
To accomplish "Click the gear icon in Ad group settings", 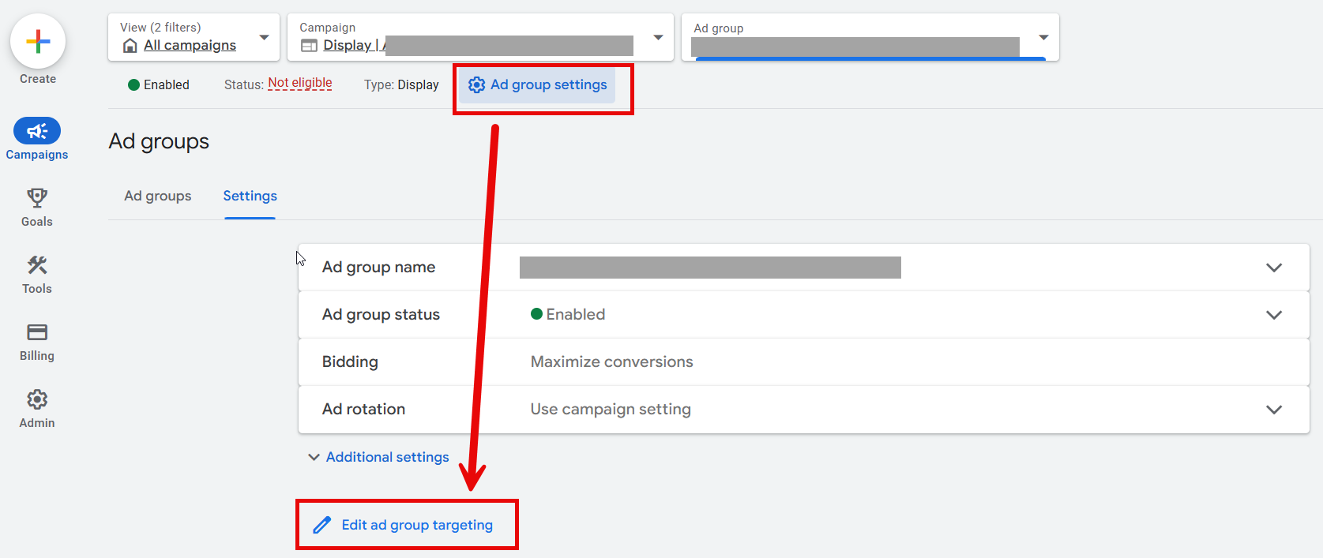I will click(477, 85).
